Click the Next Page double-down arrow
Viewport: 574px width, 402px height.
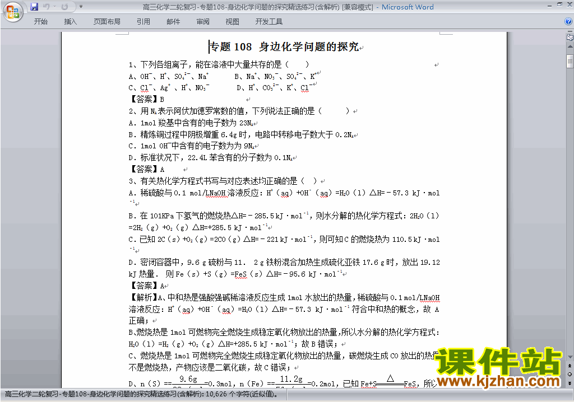point(570,383)
